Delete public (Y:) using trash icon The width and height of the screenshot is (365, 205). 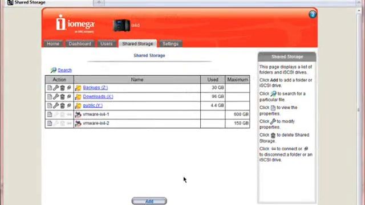coord(62,105)
